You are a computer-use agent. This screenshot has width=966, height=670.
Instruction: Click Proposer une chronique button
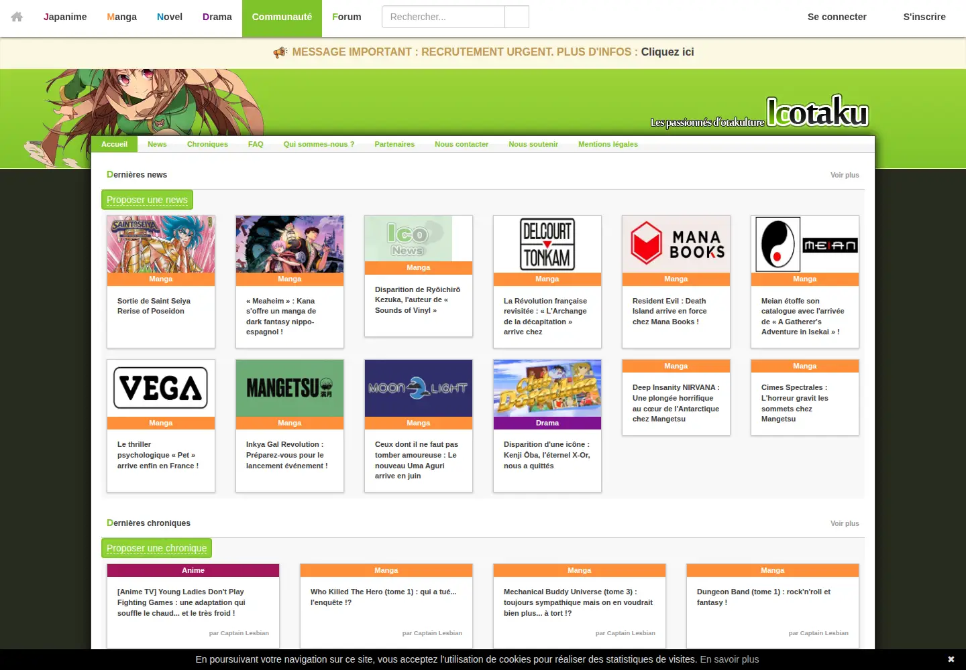(x=156, y=548)
